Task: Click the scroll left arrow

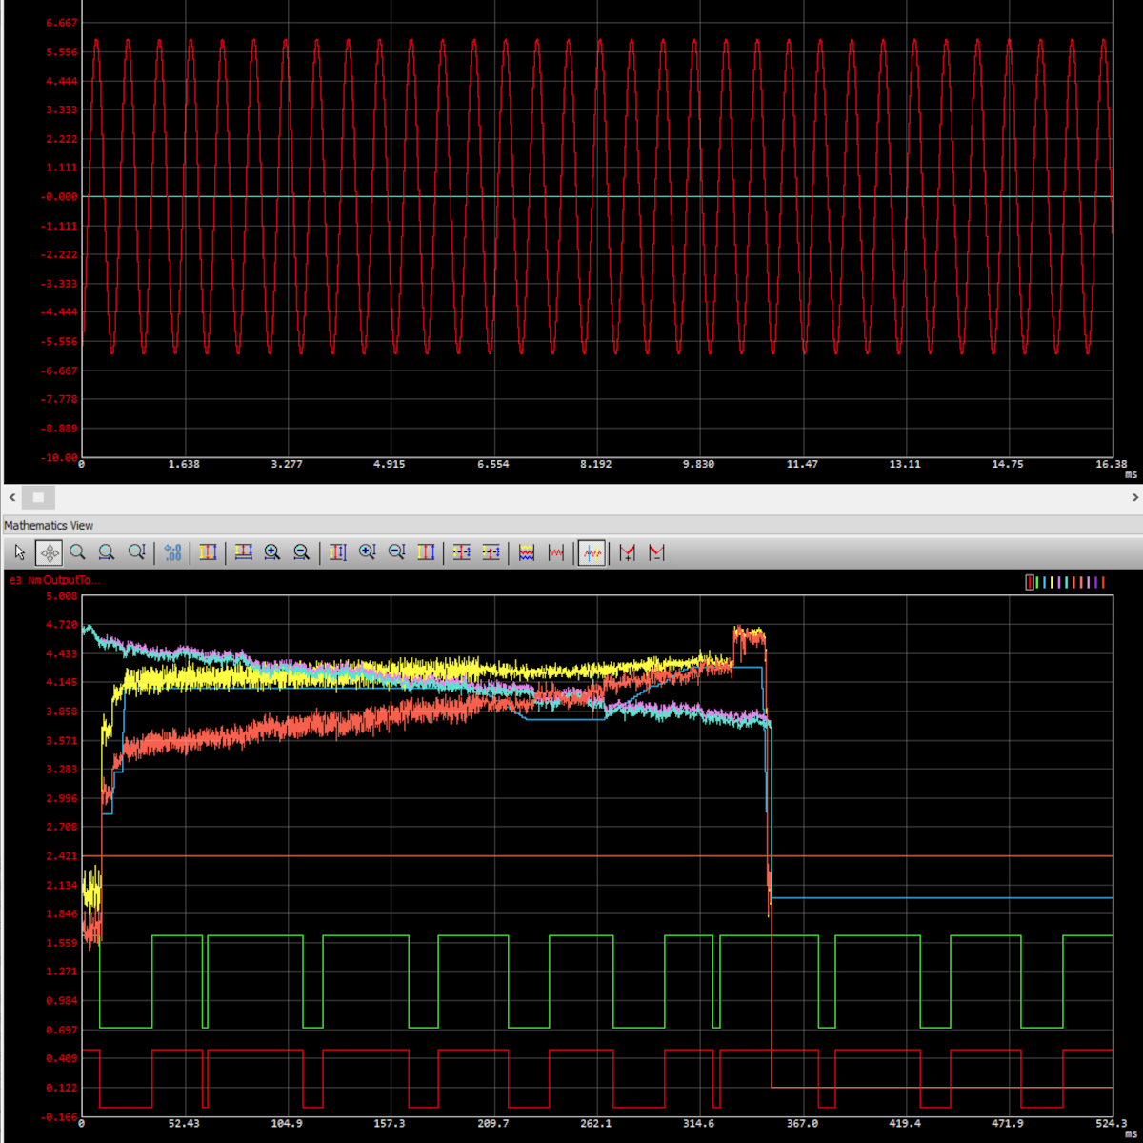Action: [x=11, y=497]
